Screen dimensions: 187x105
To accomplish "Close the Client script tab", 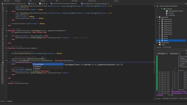I will (x=35, y=4).
